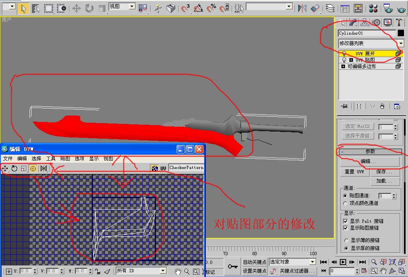This screenshot has height=277, width=408.
Task: Toggle the 显示 Pelt 接缝 checkbox
Action: tap(345, 221)
